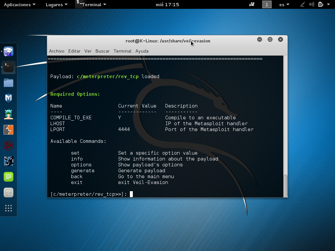Click COMPILE_TO_EXE option name
The image size is (335, 251).
tap(71, 118)
